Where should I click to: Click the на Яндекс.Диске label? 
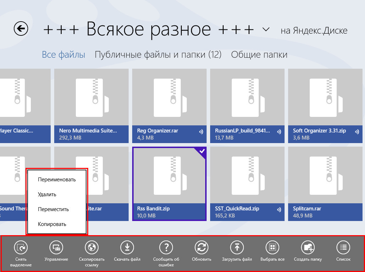point(314,31)
